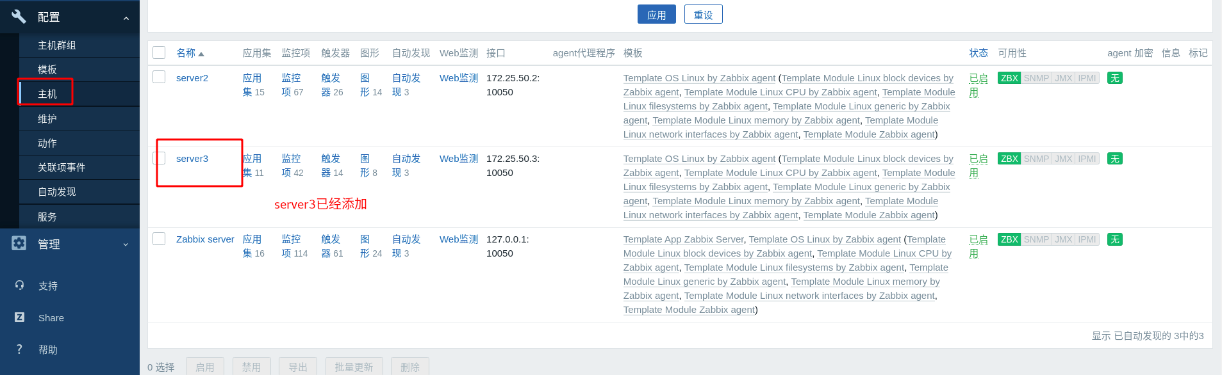Click the 无 encryption badge for server3
This screenshot has width=1222, height=375.
pyautogui.click(x=1115, y=159)
